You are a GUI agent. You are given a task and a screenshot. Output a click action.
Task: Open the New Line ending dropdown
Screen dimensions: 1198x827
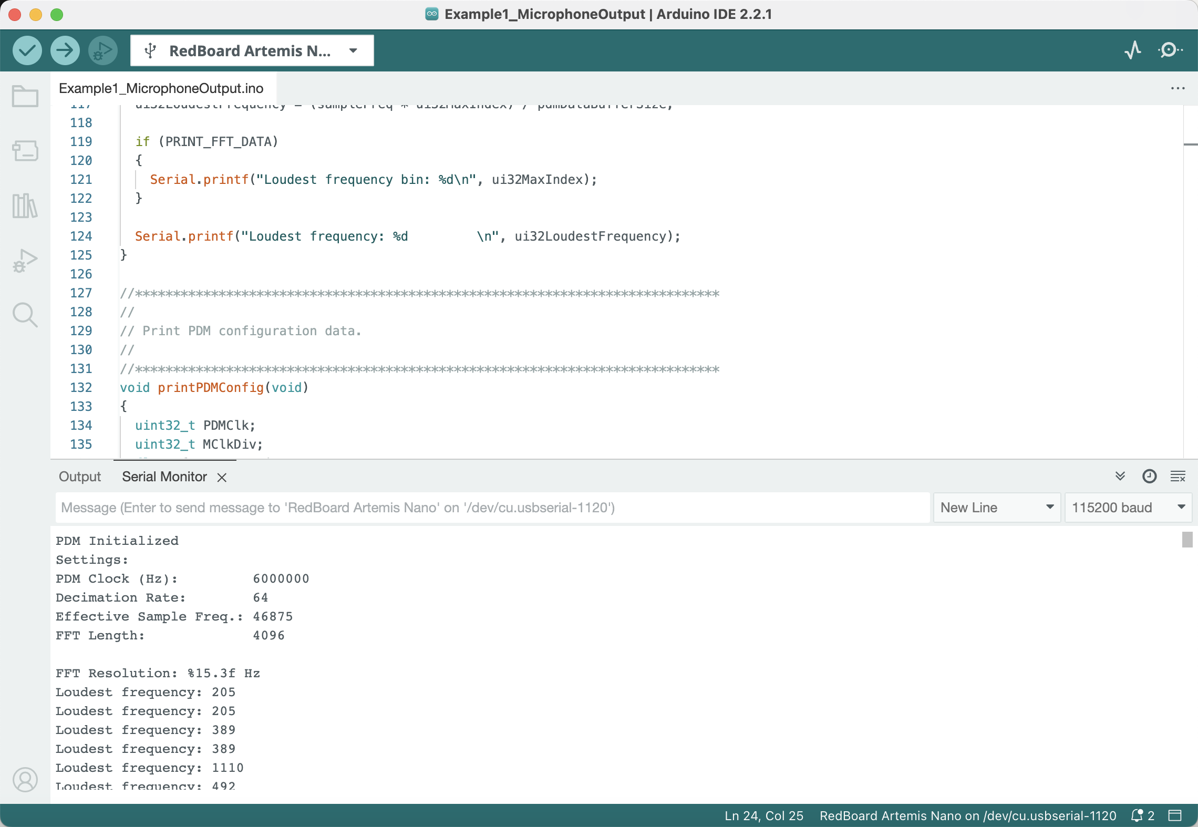[997, 508]
